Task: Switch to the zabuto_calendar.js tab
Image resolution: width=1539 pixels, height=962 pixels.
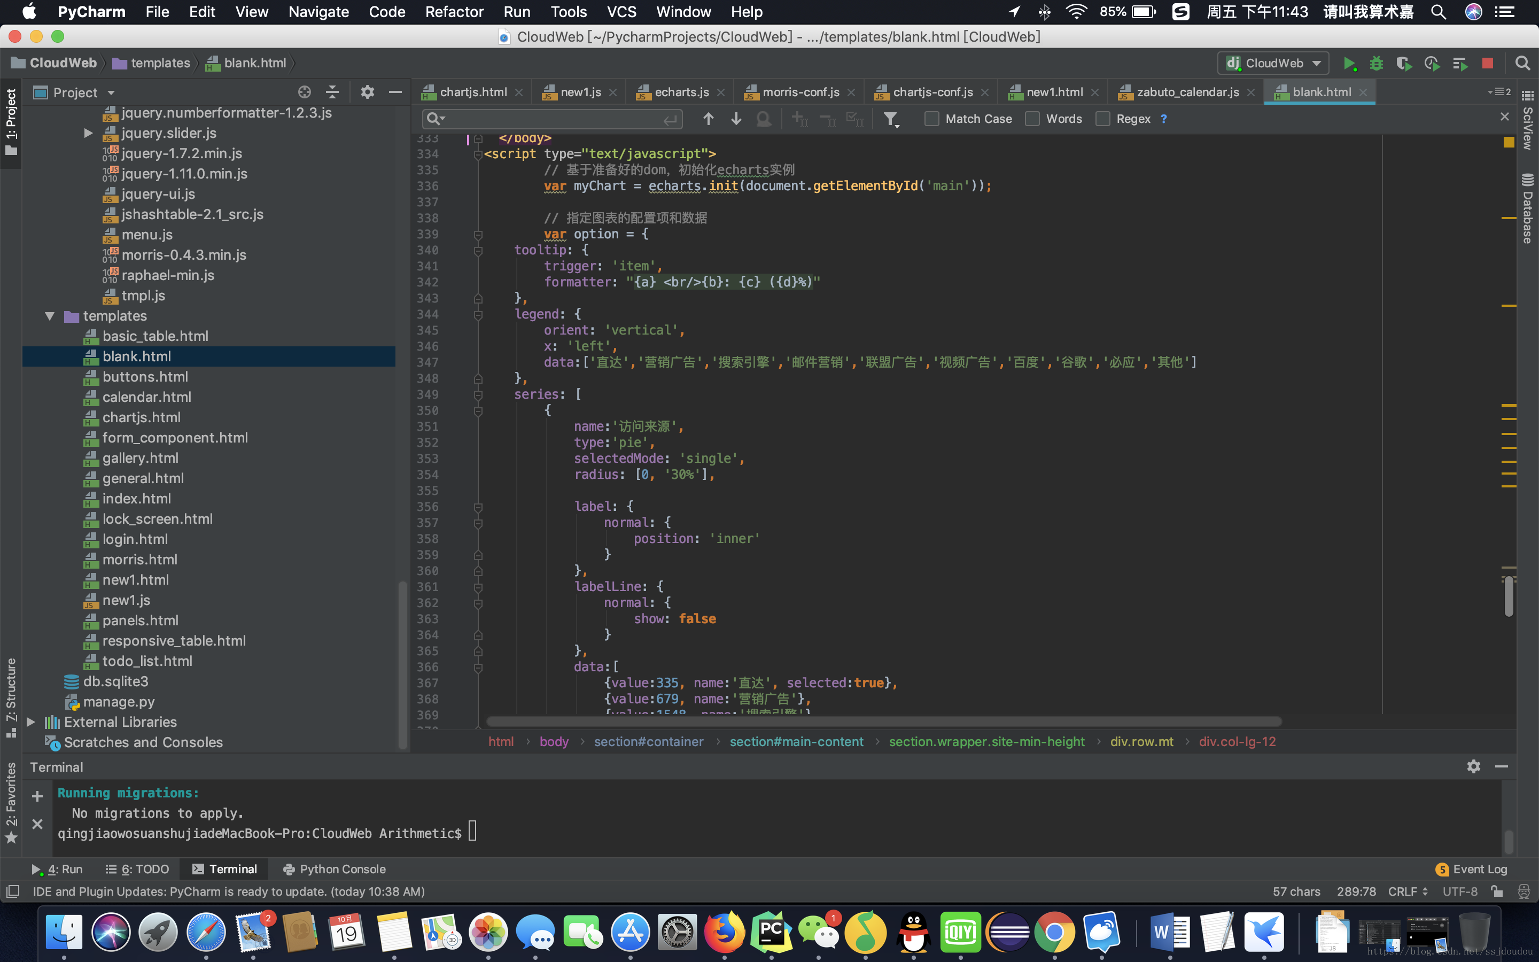Action: pos(1187,92)
